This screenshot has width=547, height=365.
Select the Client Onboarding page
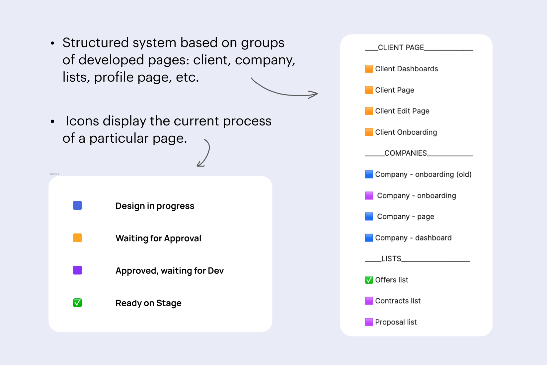point(406,132)
